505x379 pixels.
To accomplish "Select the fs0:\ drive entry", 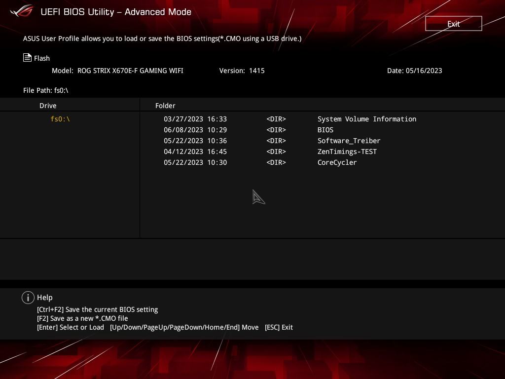I will (60, 119).
